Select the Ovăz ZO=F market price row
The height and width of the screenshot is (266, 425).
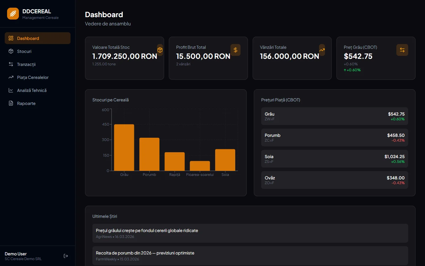(x=334, y=180)
